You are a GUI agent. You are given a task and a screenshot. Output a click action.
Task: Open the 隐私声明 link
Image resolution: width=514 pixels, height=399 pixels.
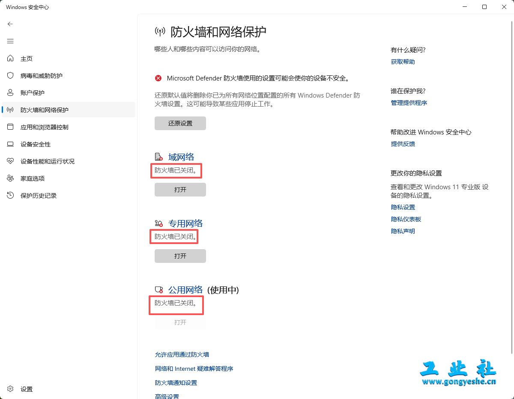pos(403,231)
